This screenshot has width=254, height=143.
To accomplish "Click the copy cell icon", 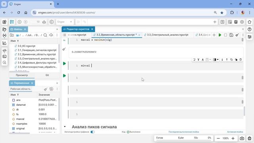I will 231,60.
